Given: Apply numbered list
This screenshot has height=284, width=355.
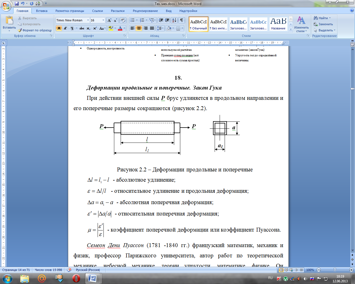Looking at the screenshot, I should (x=142, y=20).
